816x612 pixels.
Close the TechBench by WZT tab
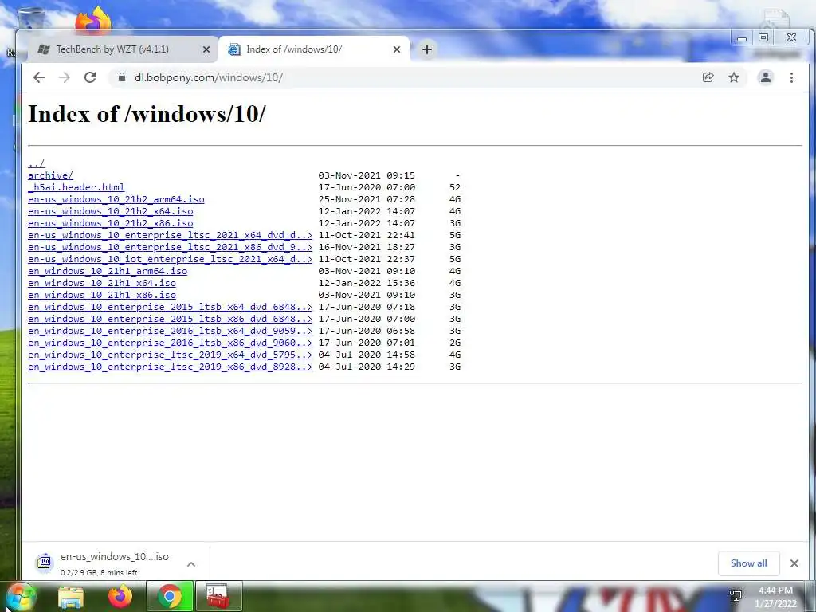pos(206,49)
